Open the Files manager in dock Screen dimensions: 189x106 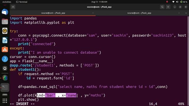(x=5, y=21)
